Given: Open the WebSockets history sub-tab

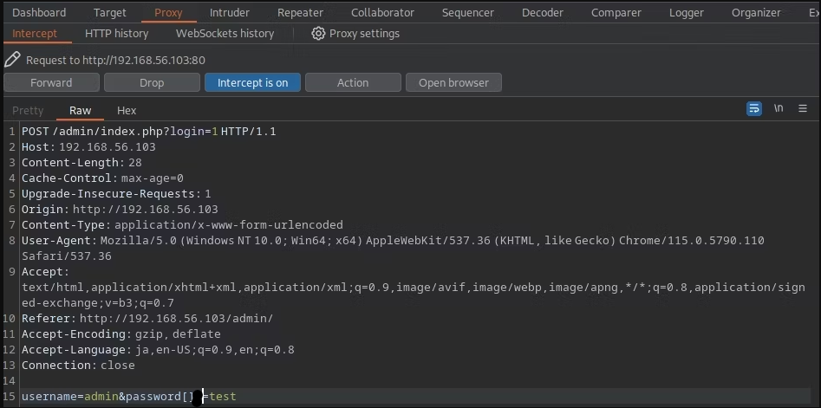Looking at the screenshot, I should [x=225, y=34].
